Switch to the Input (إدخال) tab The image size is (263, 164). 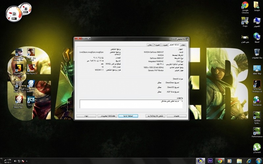pyautogui.click(x=150, y=45)
